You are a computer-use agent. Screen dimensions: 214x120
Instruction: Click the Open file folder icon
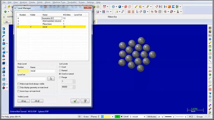pyautogui.click(x=9, y=7)
